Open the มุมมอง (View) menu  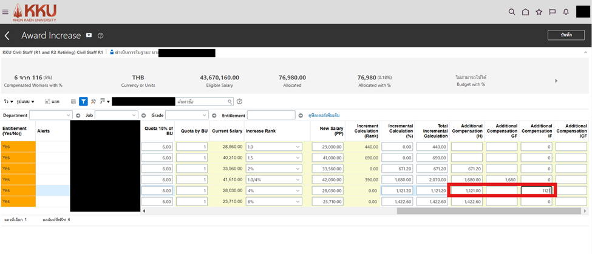coord(9,101)
